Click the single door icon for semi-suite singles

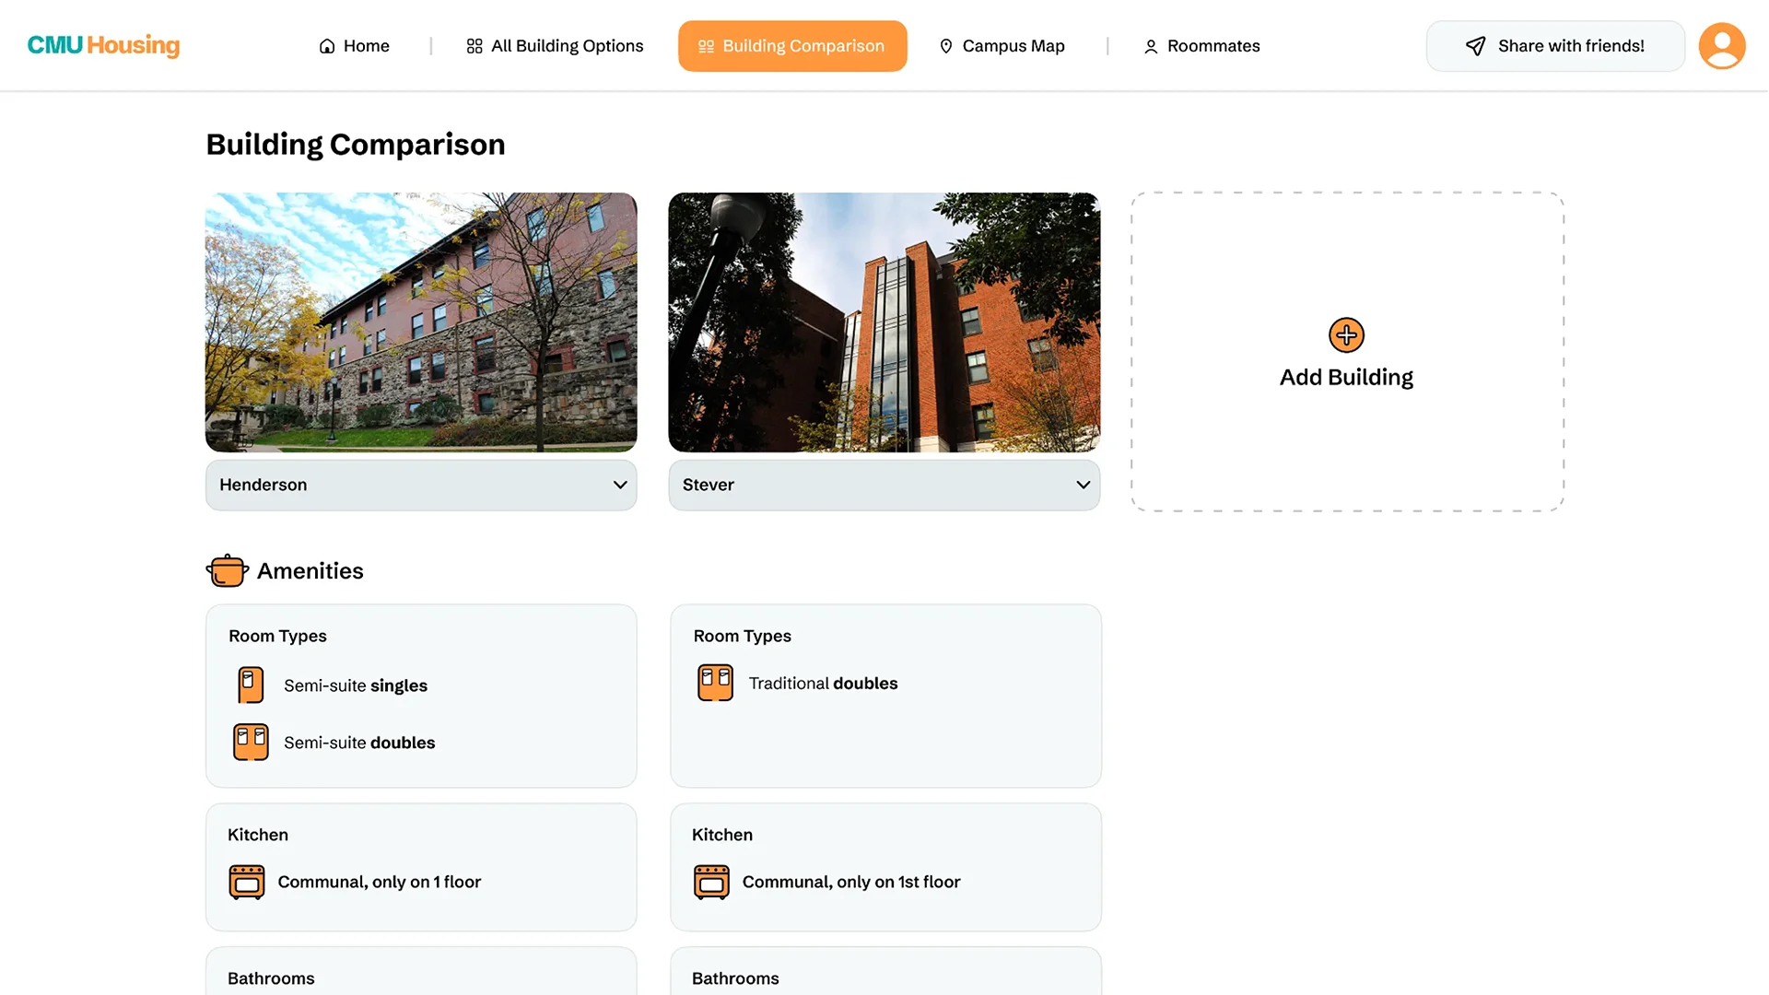click(250, 685)
